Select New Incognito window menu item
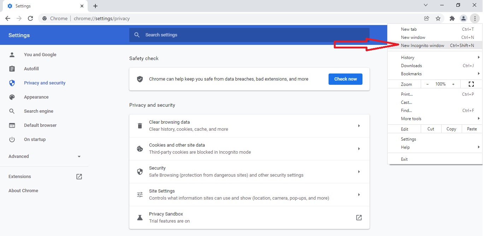 tap(423, 46)
